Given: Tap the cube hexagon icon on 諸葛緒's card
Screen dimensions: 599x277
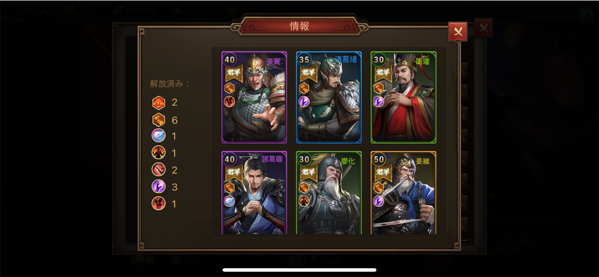Looking at the screenshot, I should (304, 88).
